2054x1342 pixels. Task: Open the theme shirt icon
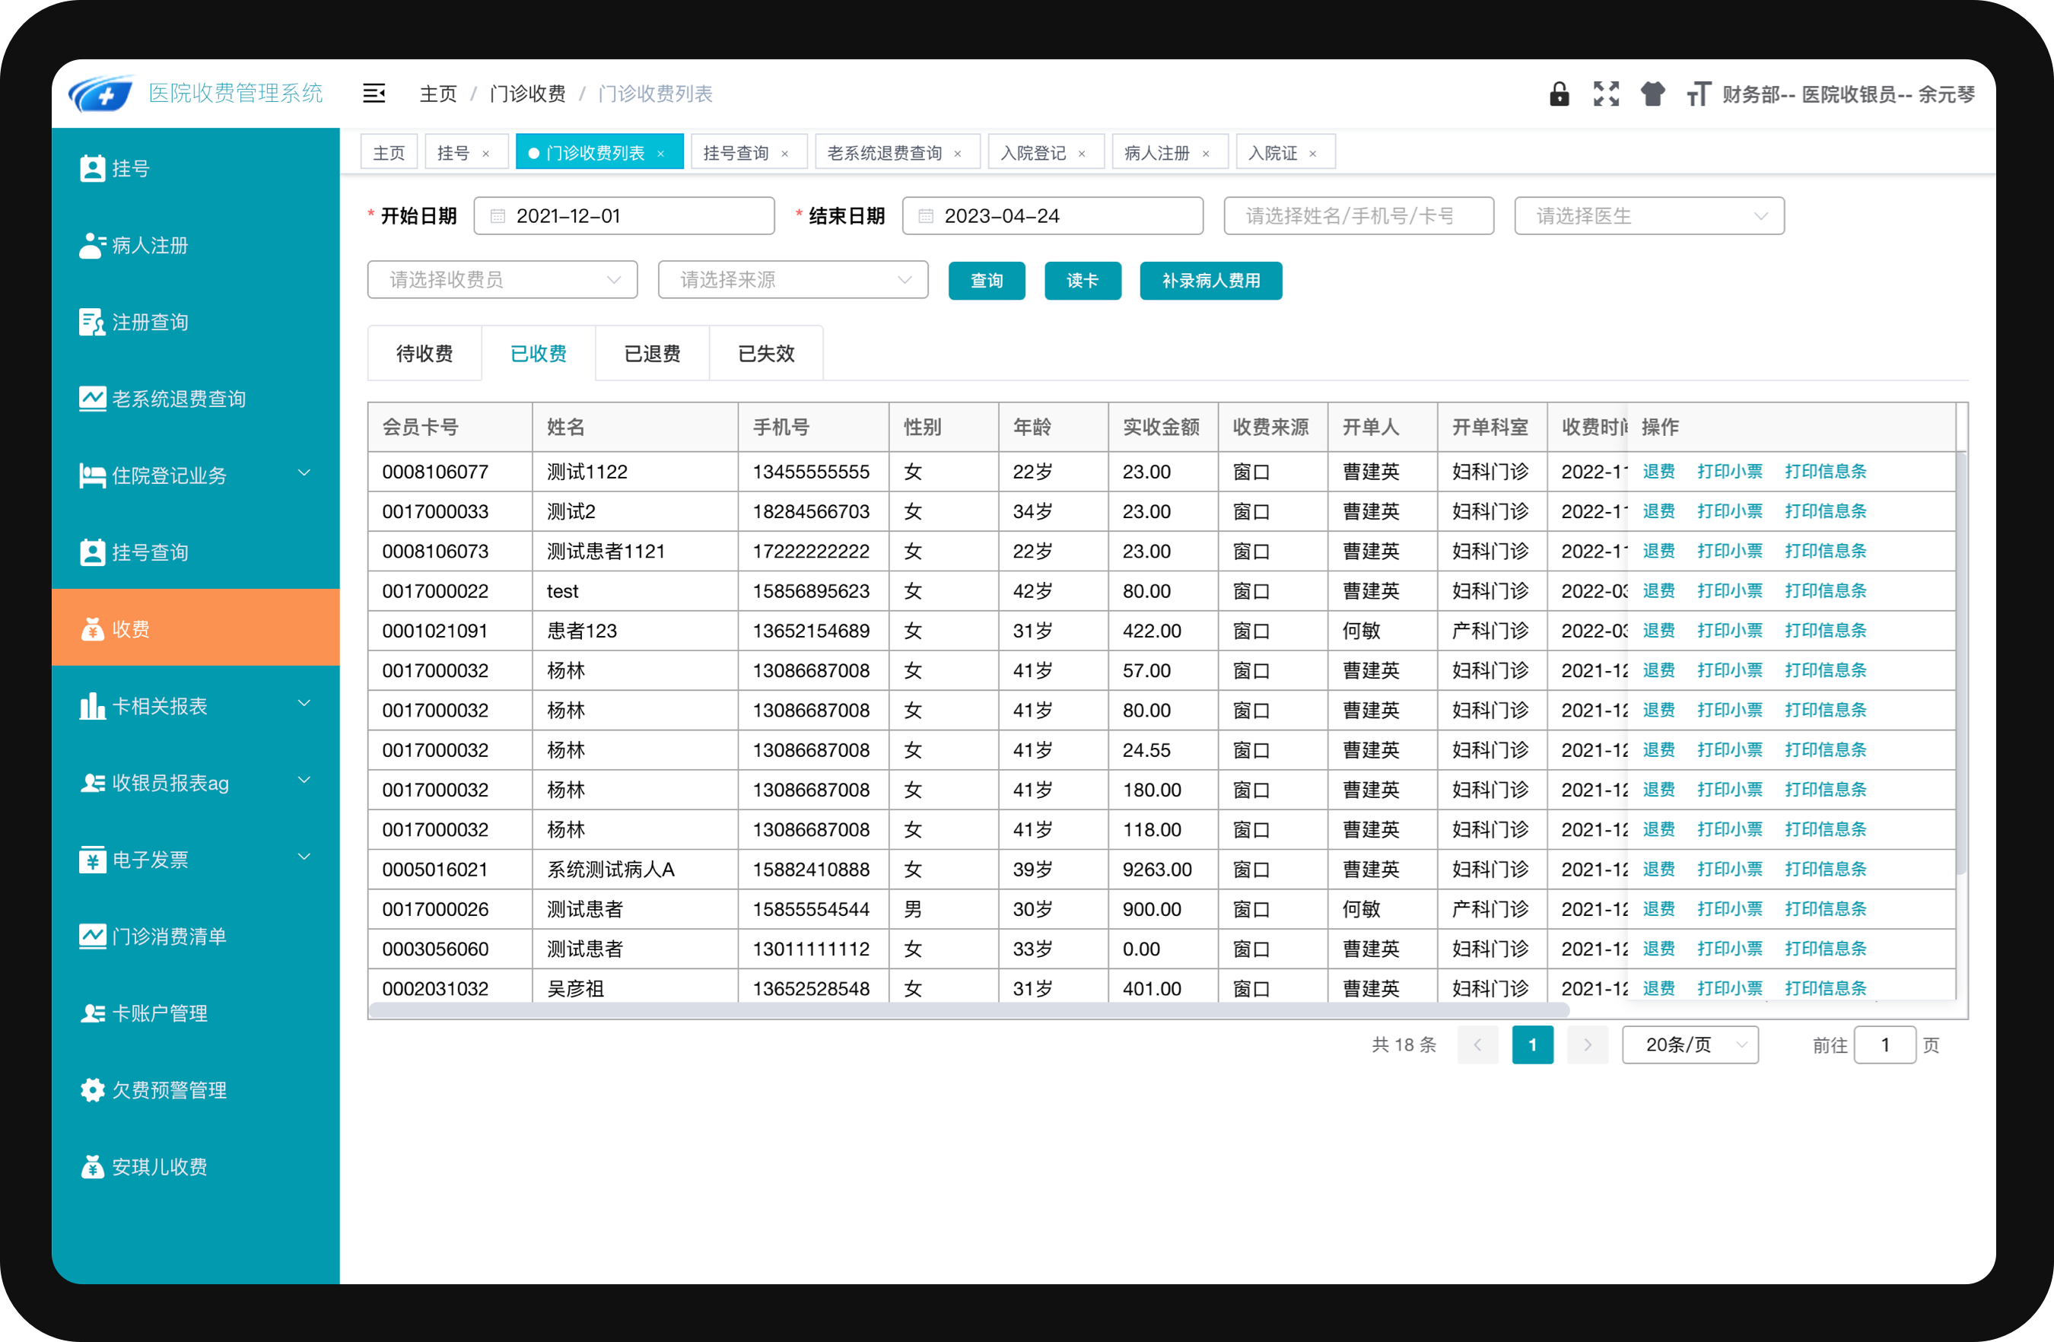point(1652,94)
